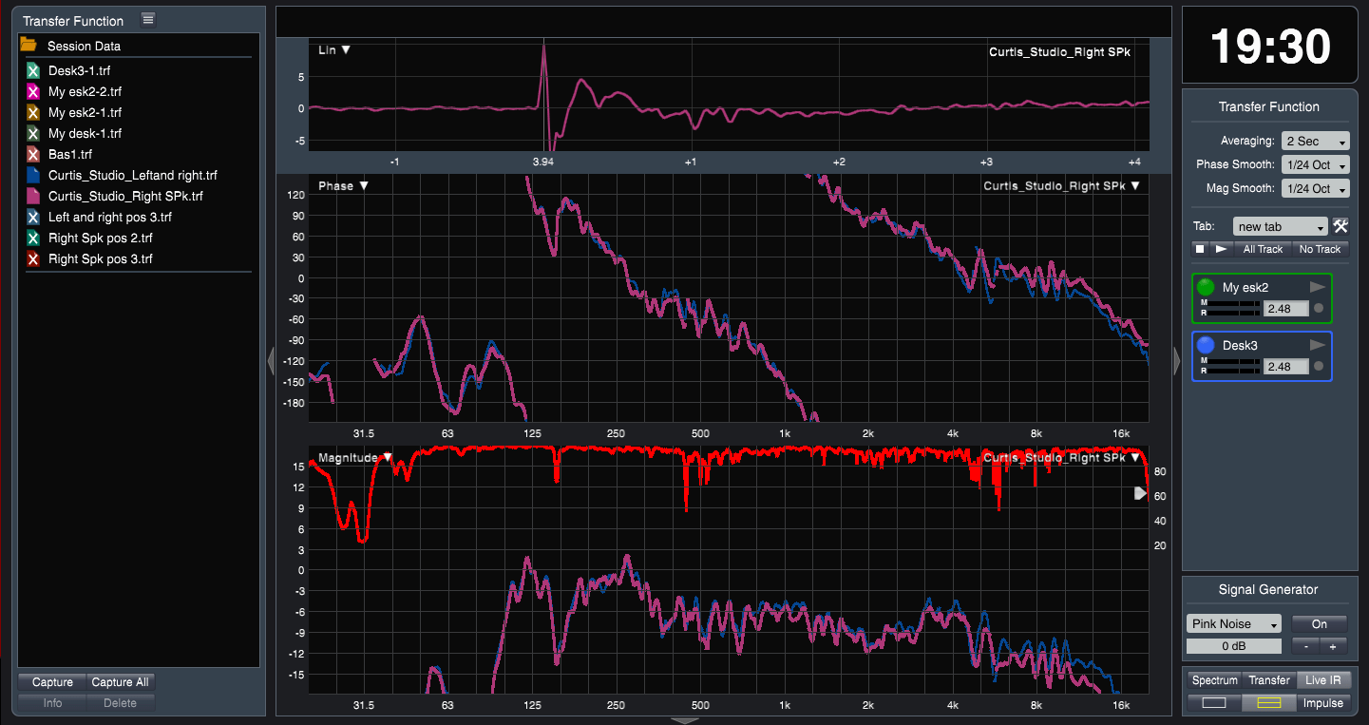Click the 0 dB generator level field
Image resolution: width=1369 pixels, height=725 pixels.
(x=1233, y=646)
